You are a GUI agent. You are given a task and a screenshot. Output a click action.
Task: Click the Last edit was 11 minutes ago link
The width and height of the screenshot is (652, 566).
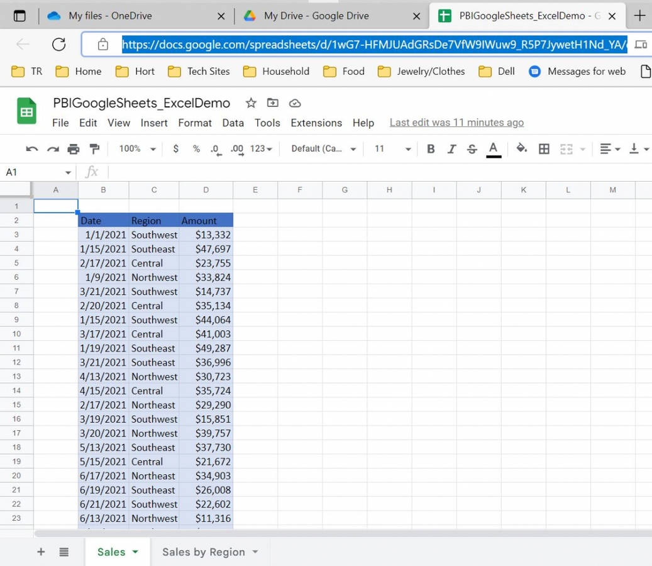pyautogui.click(x=456, y=122)
